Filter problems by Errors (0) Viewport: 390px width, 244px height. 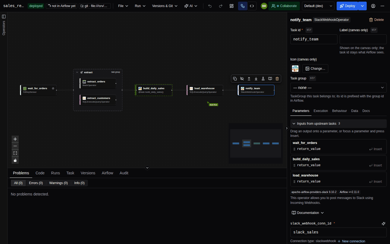tap(36, 183)
